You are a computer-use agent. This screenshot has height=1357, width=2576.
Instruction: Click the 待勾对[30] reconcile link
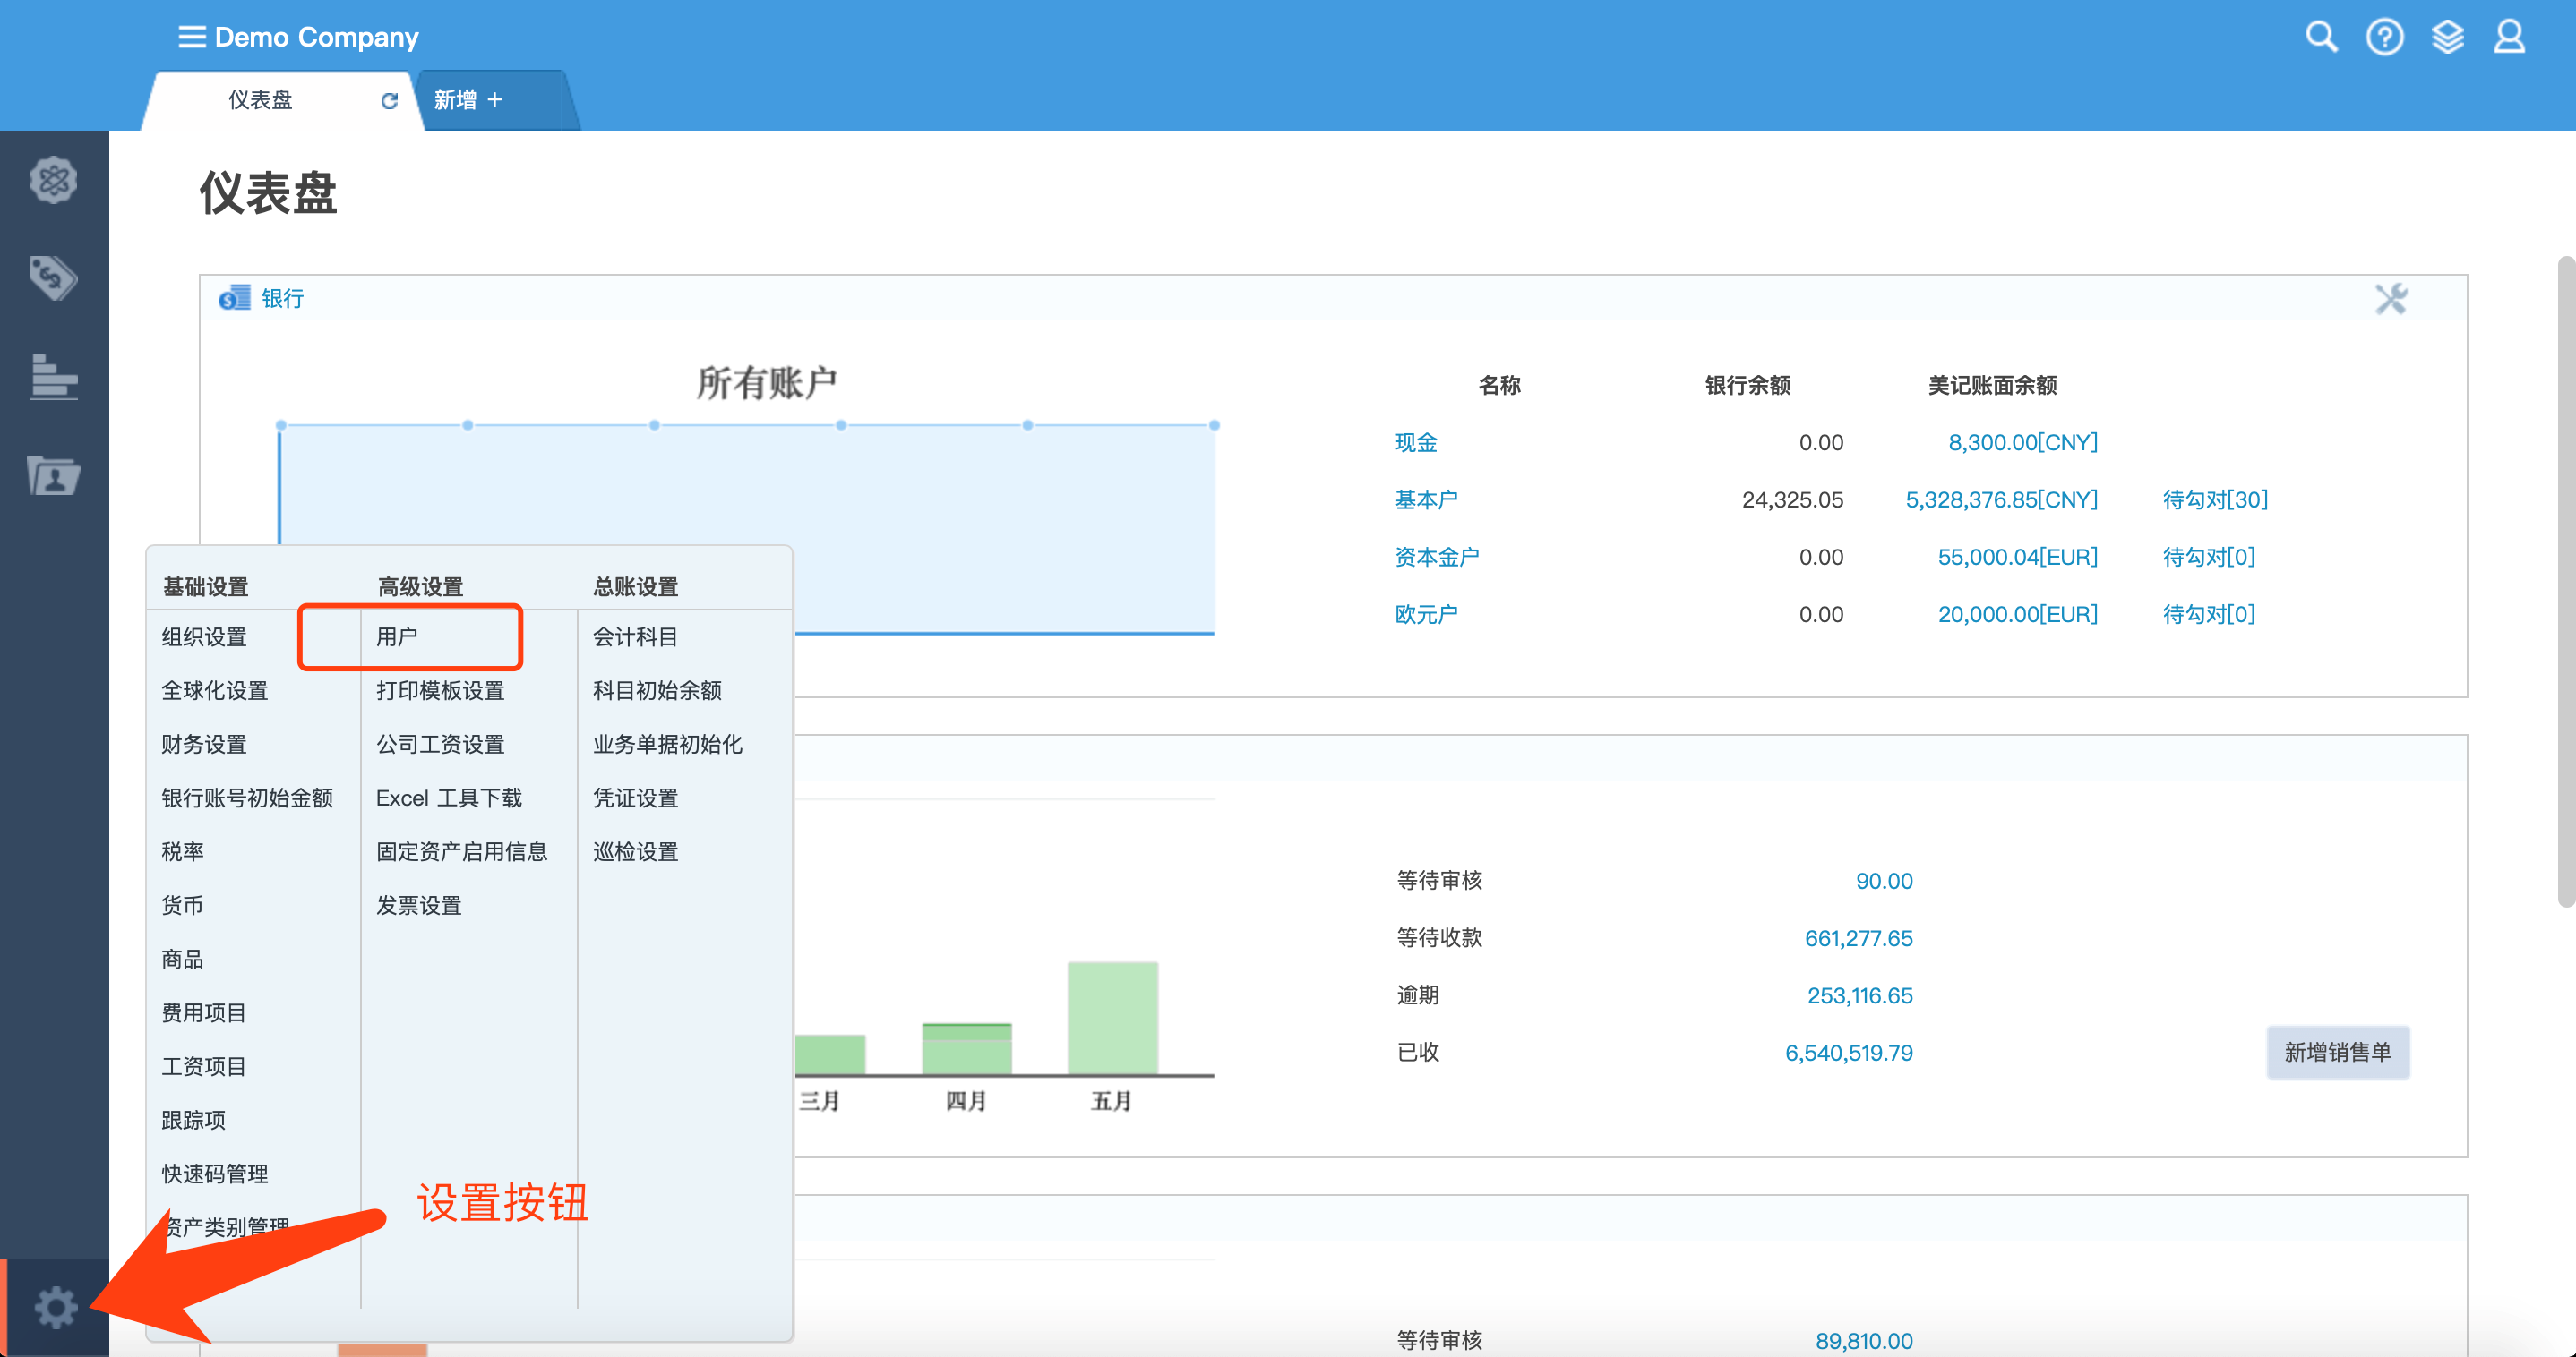click(x=2215, y=499)
